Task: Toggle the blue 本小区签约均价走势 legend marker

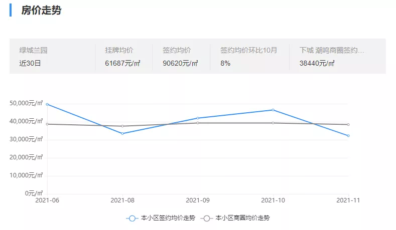Action: [132, 218]
